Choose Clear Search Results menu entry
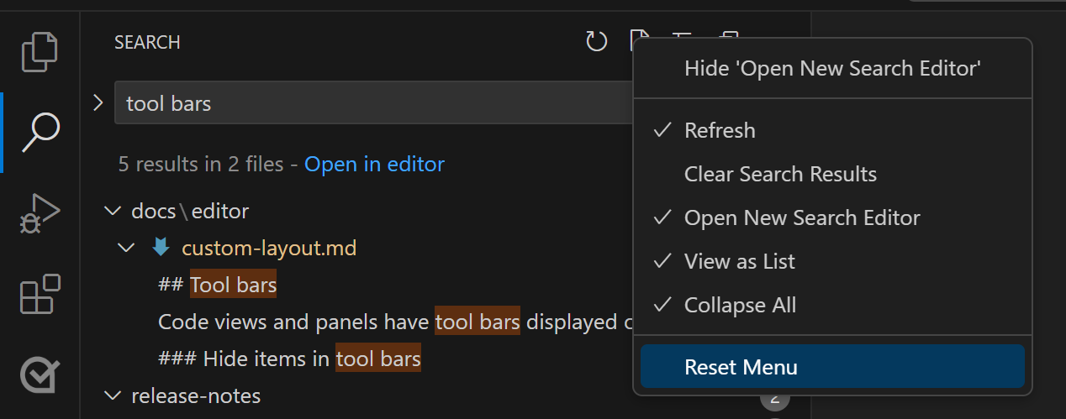Image resolution: width=1066 pixels, height=419 pixels. click(780, 174)
